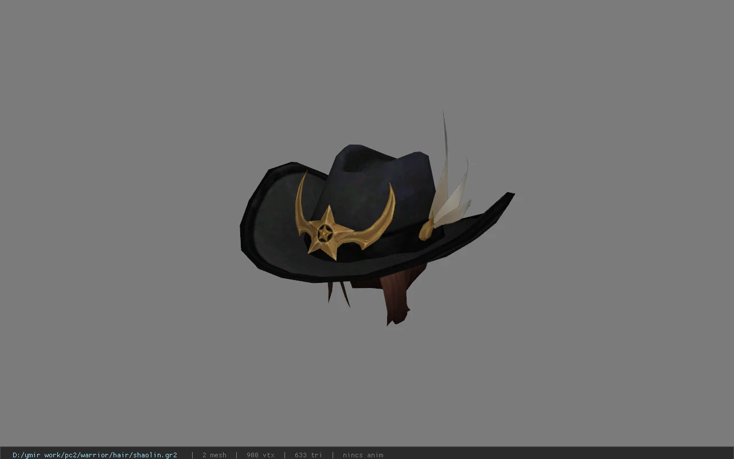Click the '2 mesh' status indicator
734x459 pixels.
(x=214, y=455)
